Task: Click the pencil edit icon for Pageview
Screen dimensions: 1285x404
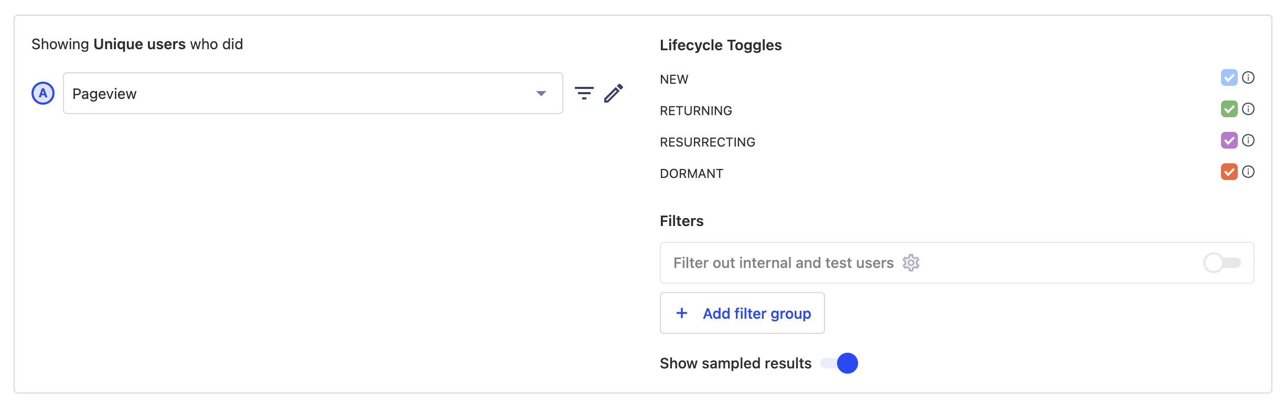Action: point(613,93)
